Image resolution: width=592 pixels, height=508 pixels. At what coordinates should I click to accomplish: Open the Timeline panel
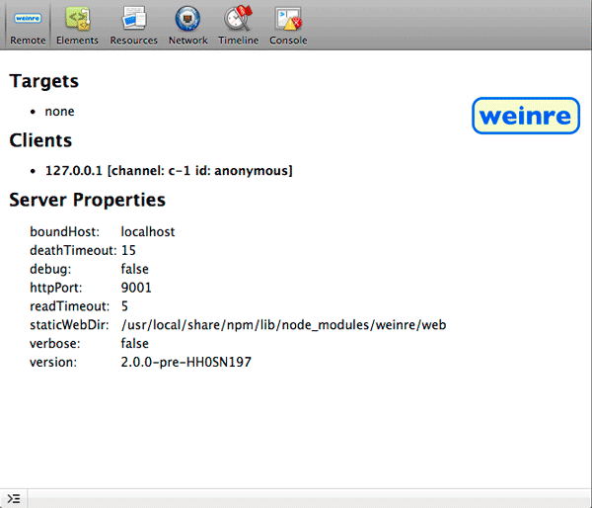click(x=238, y=25)
